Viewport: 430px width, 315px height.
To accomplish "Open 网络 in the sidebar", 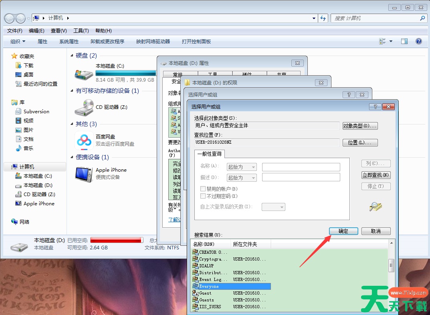I will pos(20,222).
